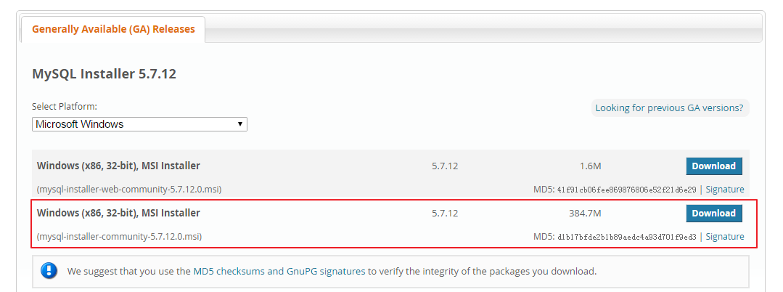
Task: Click the MySQL Installer 5.7.12 heading
Action: point(104,74)
